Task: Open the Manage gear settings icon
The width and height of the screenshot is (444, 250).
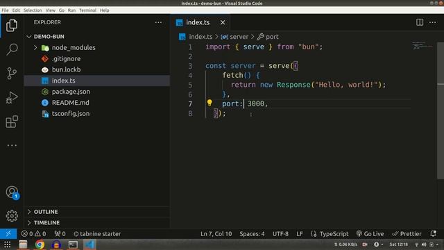Action: pos(12,216)
